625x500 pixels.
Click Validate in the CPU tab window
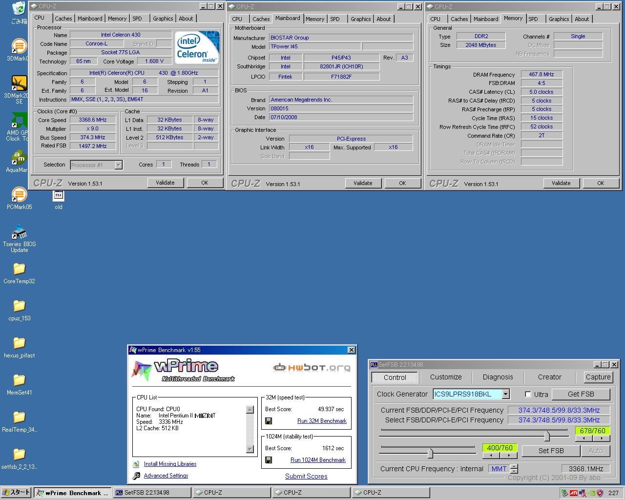point(165,183)
